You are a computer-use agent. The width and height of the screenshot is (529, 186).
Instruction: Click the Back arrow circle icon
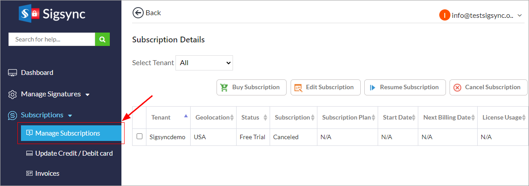pyautogui.click(x=138, y=12)
